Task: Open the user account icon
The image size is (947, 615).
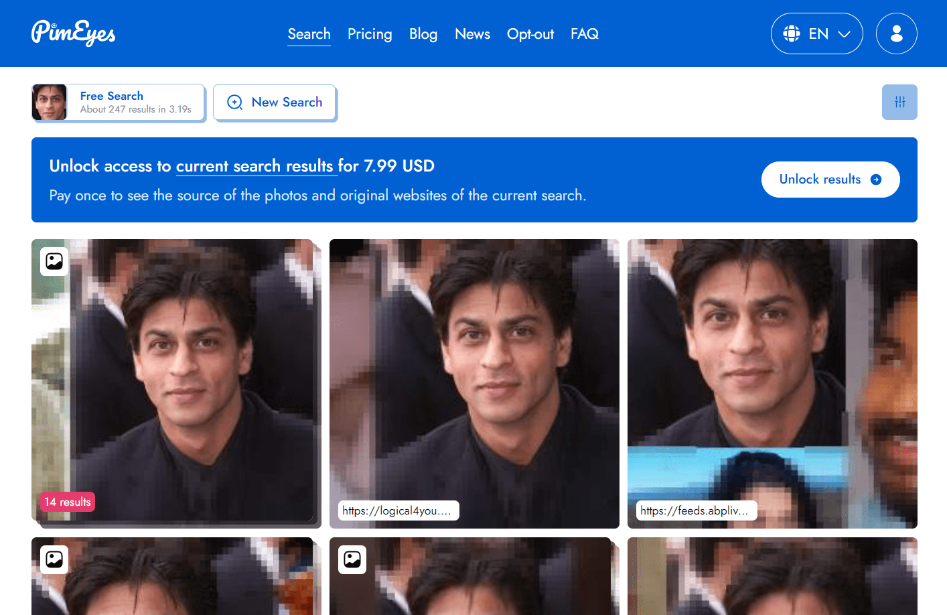Action: (x=897, y=33)
